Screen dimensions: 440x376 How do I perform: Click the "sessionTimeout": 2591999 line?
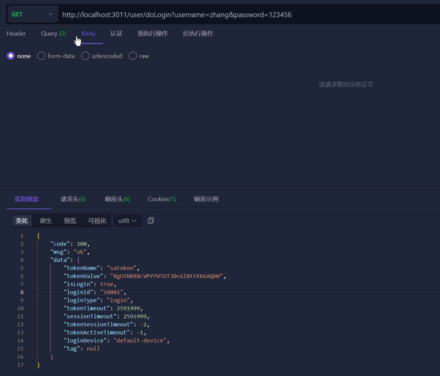coord(107,316)
